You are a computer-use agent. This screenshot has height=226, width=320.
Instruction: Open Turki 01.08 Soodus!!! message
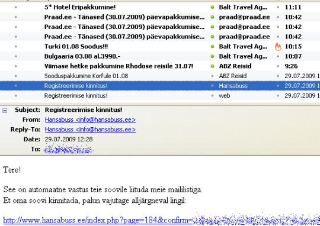tap(76, 47)
